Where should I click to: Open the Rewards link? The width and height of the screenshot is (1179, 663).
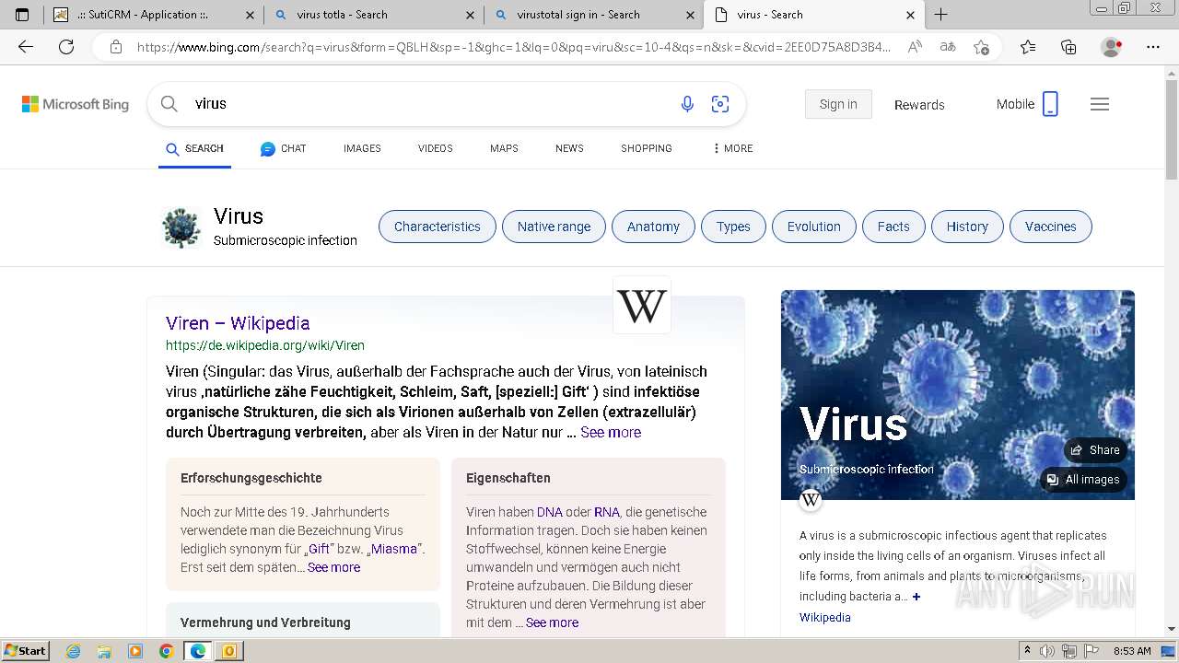coord(919,105)
